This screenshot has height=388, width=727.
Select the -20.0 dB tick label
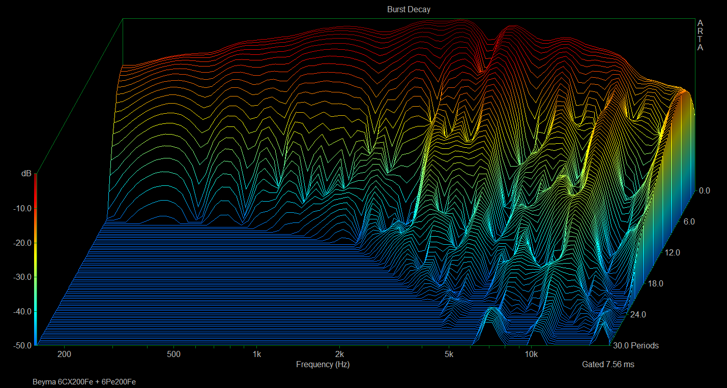coord(22,243)
